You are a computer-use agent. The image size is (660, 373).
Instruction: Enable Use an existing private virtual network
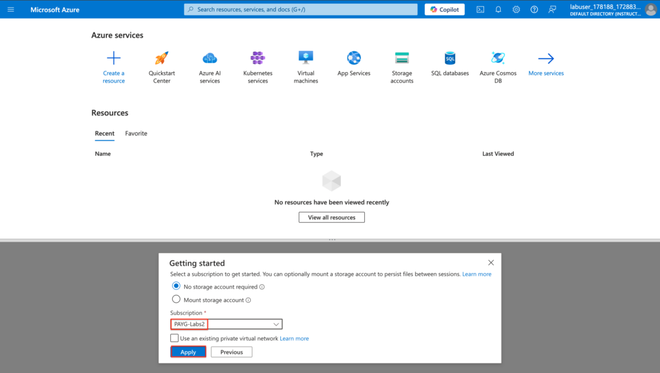click(173, 338)
